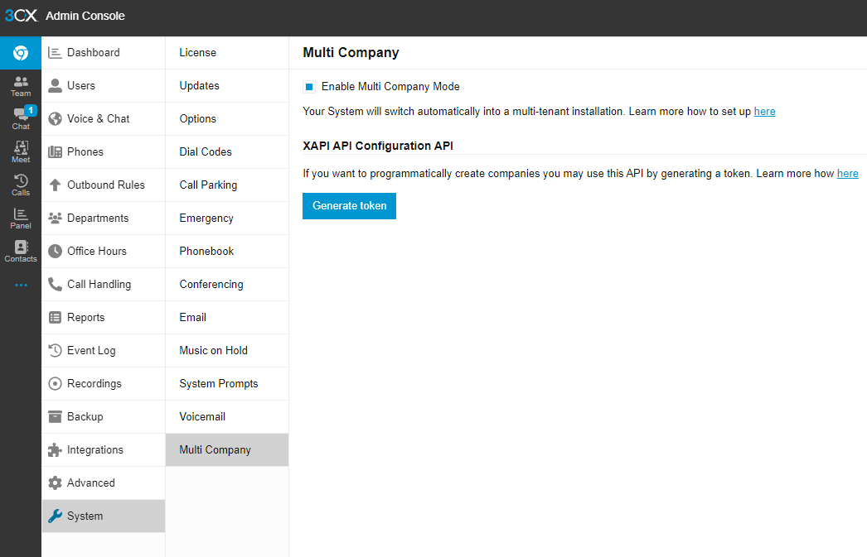Click the Users person icon

[x=55, y=85]
